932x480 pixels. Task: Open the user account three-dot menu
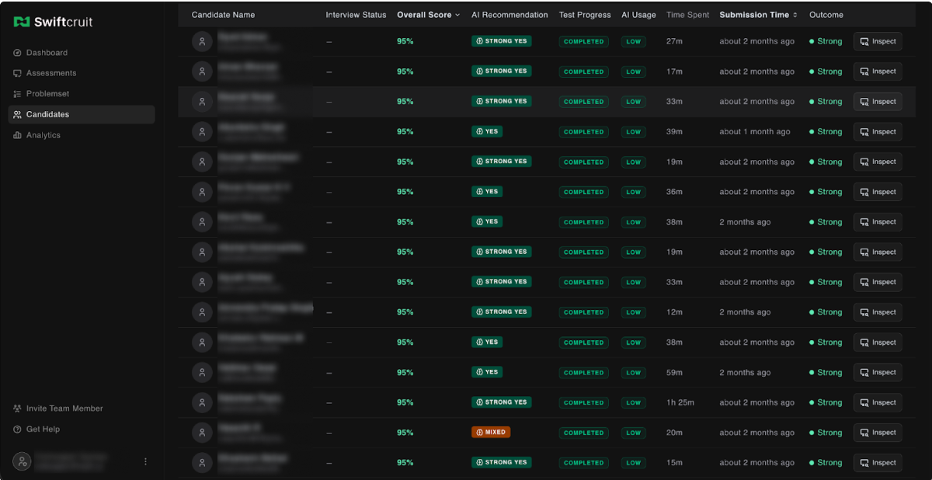coord(145,461)
